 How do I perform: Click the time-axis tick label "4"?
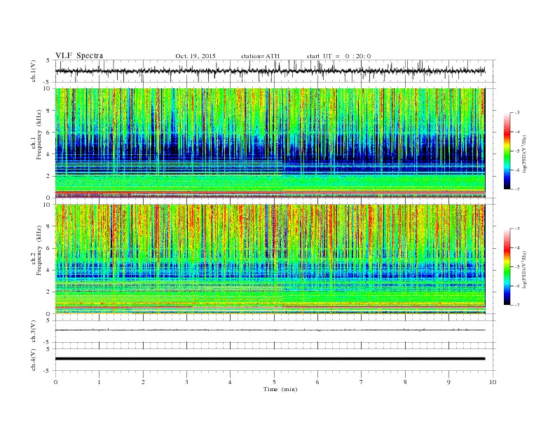click(230, 382)
